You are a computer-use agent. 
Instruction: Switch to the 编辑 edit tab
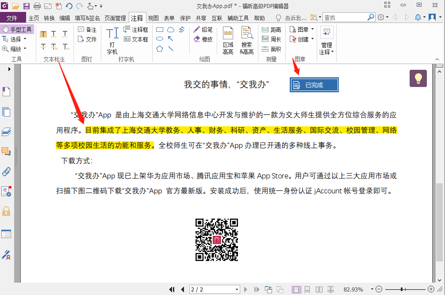point(65,18)
